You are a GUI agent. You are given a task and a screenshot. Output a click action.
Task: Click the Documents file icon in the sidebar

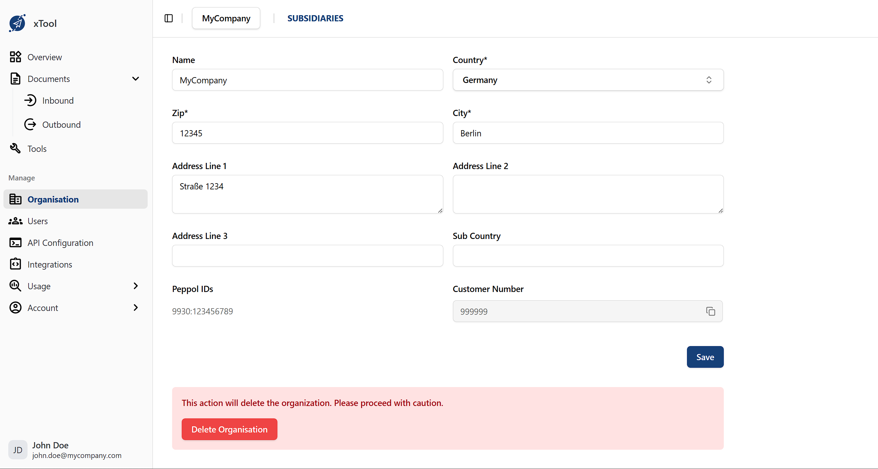pyautogui.click(x=15, y=79)
